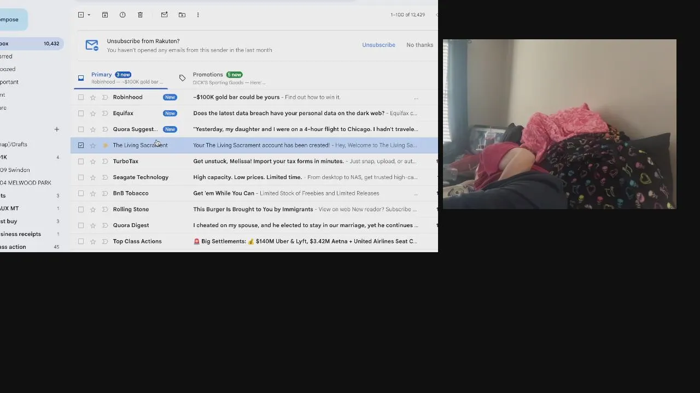Toggle importance marker on Equifax email
This screenshot has height=393, width=700.
pyautogui.click(x=105, y=113)
